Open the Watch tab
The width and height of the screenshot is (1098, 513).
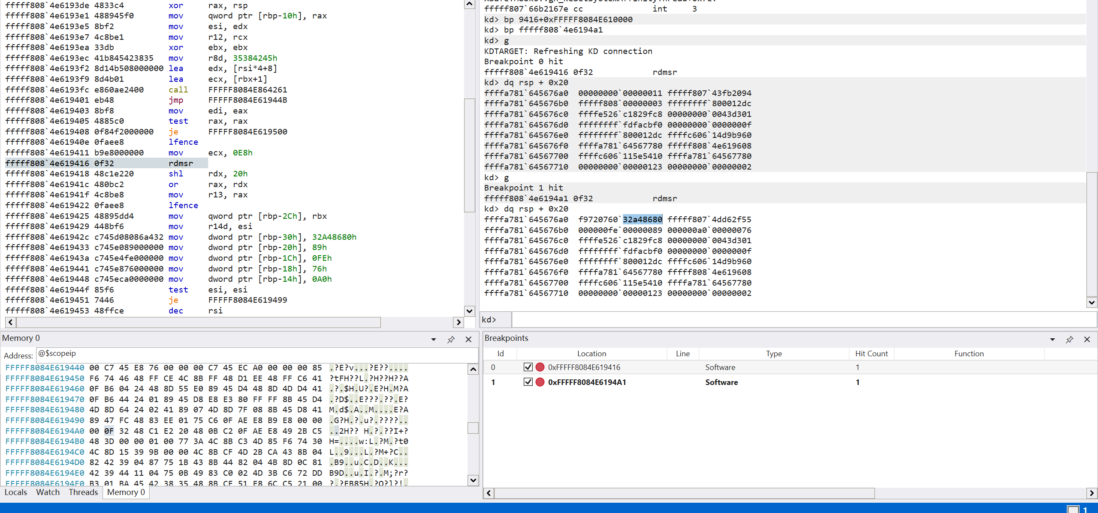tap(48, 492)
